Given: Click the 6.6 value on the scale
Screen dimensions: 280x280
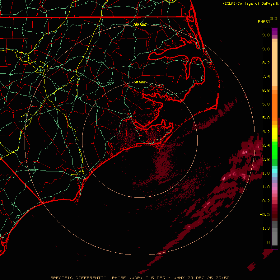Looking at the screenshot, I should 266,90.
